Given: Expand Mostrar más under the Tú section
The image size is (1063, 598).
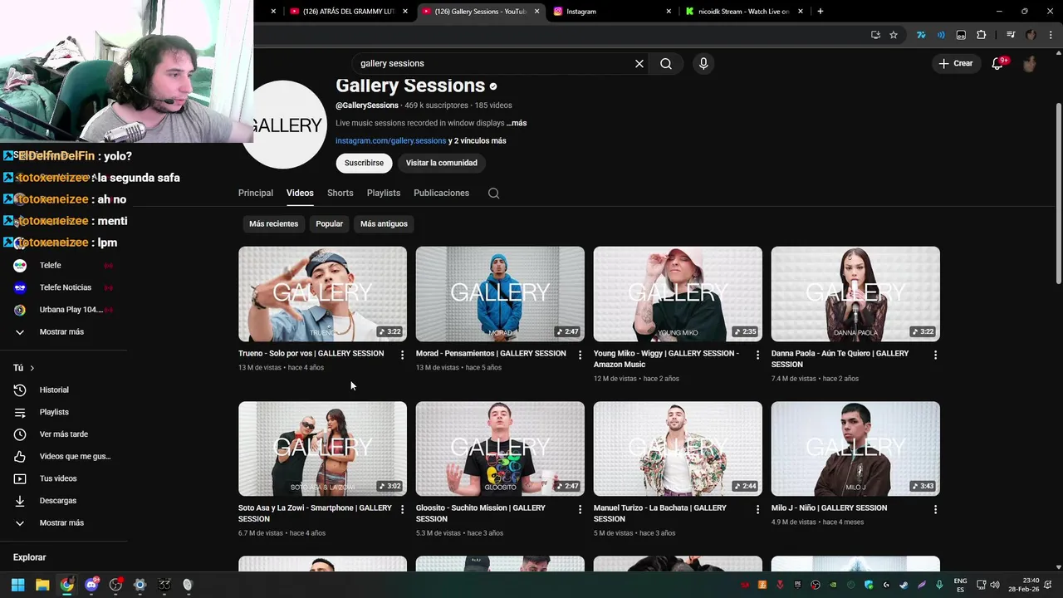Looking at the screenshot, I should [x=63, y=523].
